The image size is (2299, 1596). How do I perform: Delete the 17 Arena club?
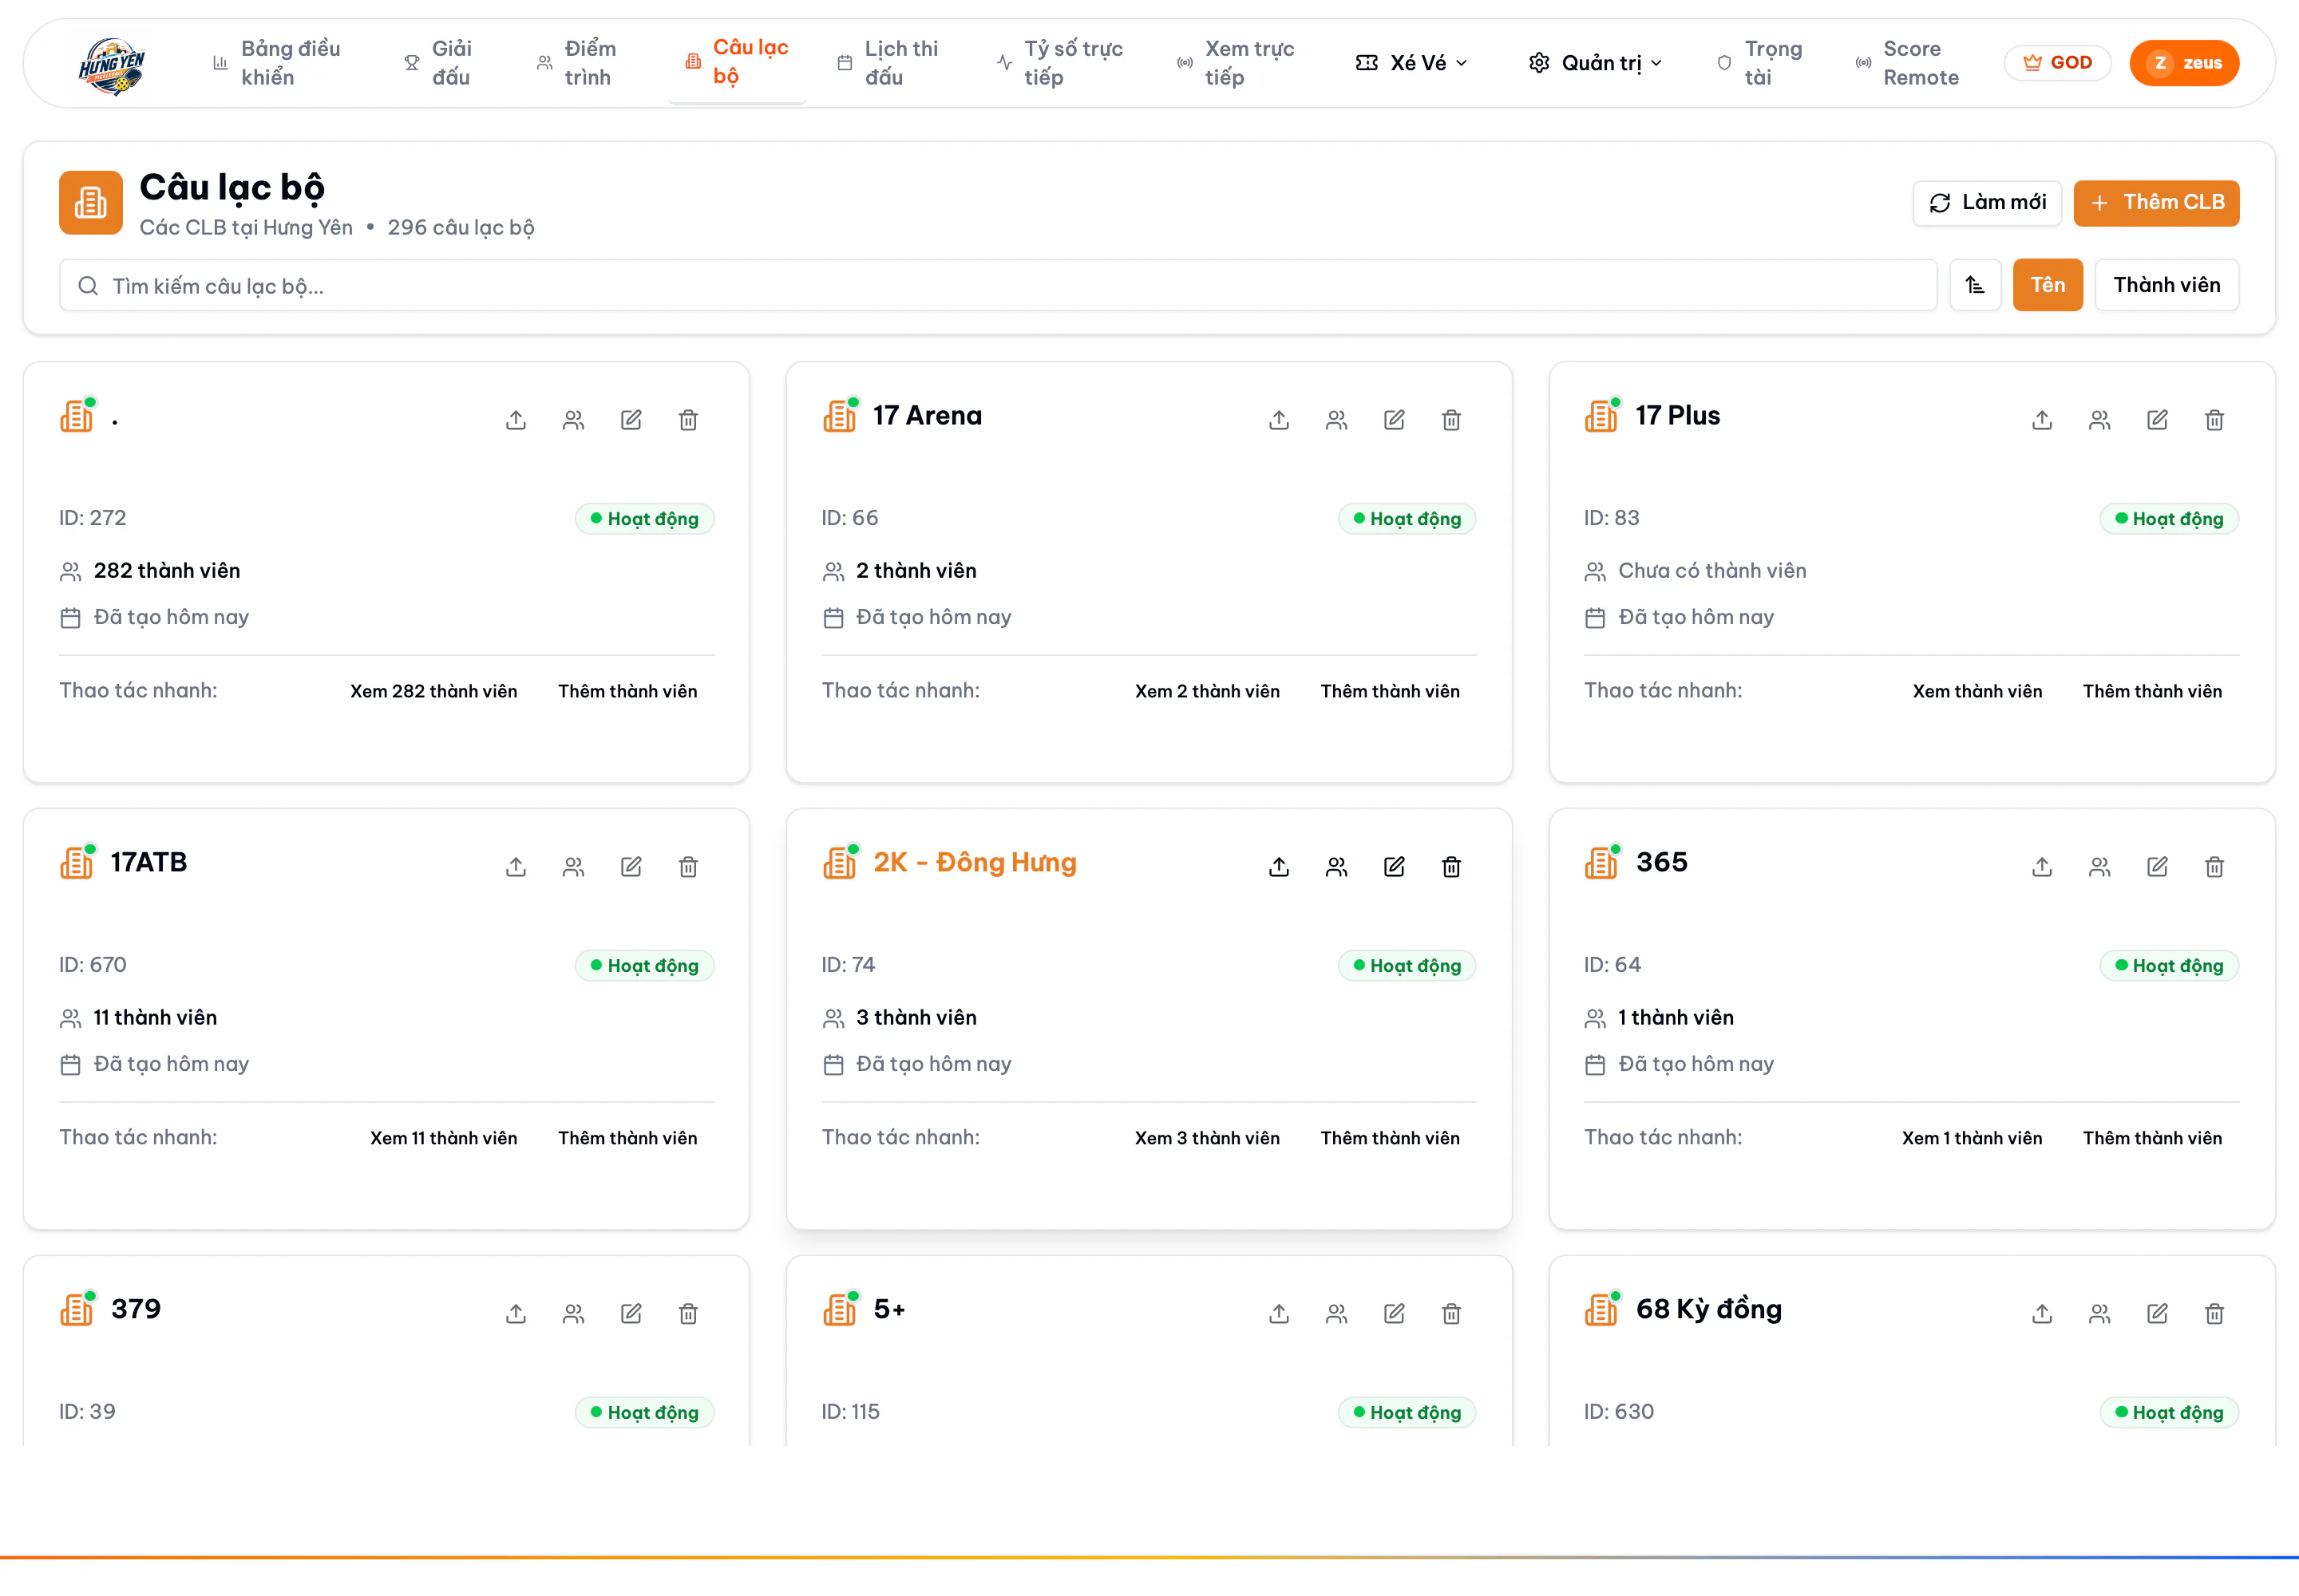1450,420
